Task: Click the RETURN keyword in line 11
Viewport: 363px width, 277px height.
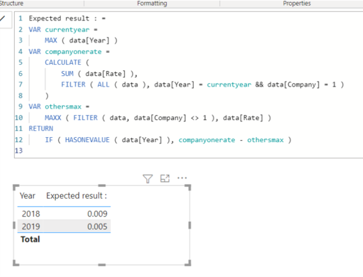Action: 41,129
